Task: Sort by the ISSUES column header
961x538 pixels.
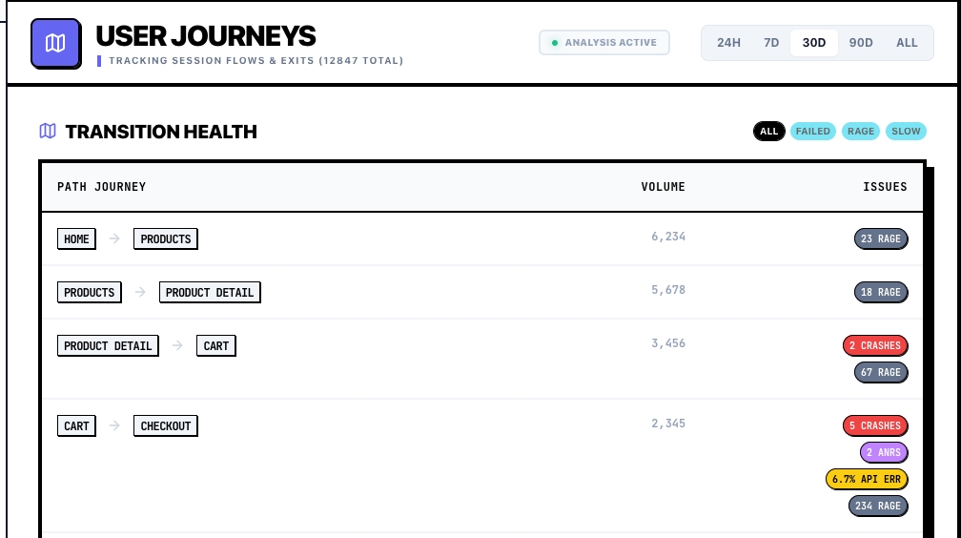Action: [885, 187]
